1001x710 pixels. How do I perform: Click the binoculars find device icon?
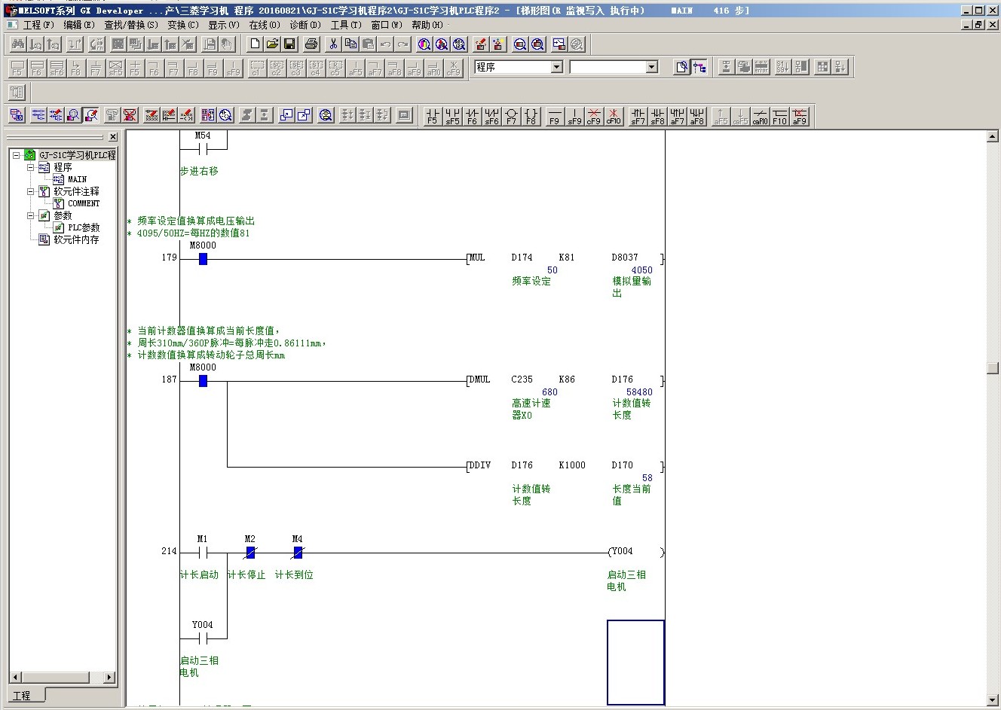pyautogui.click(x=17, y=44)
